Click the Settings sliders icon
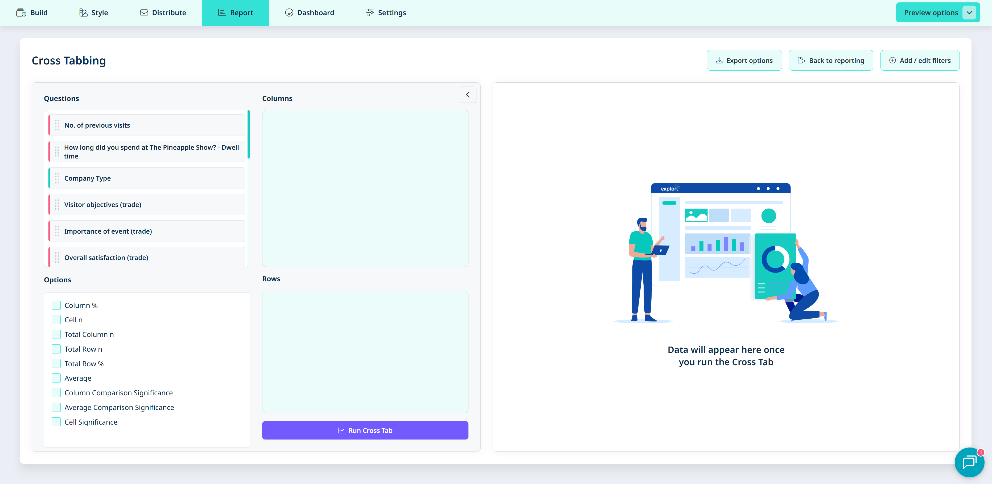The image size is (992, 484). [x=370, y=13]
